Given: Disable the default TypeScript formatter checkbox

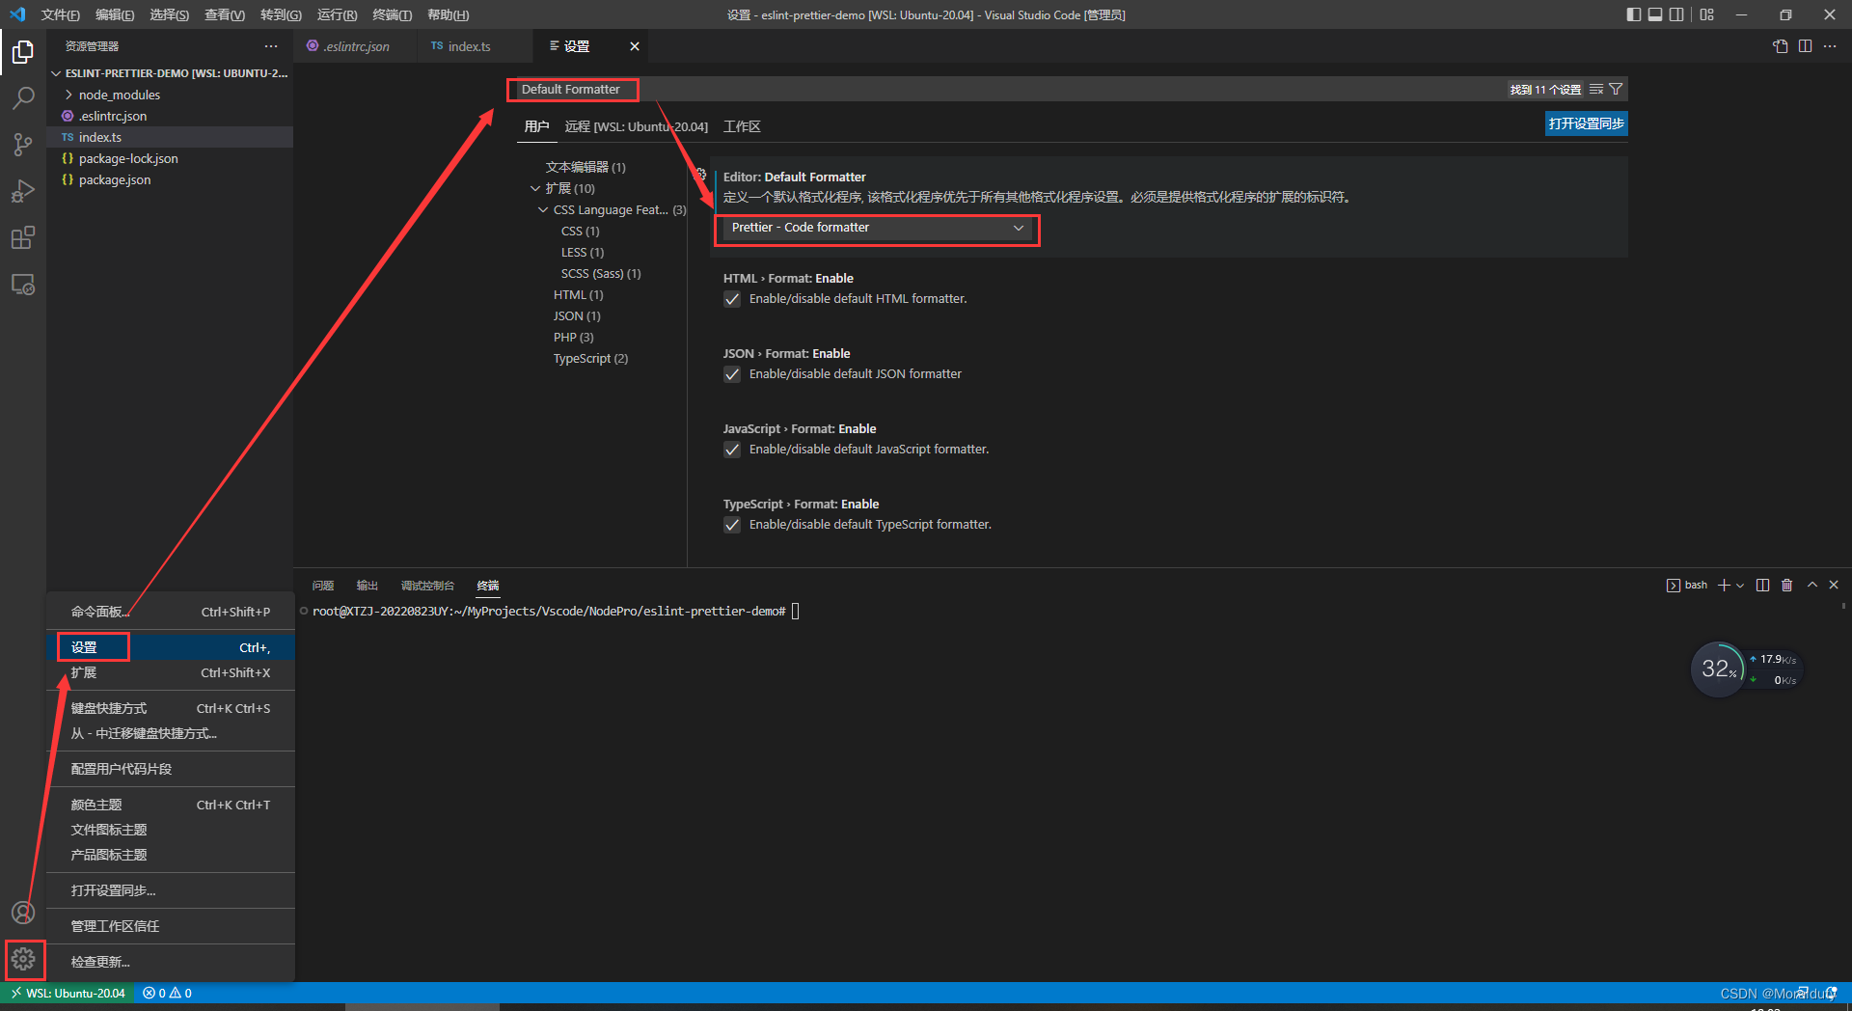Looking at the screenshot, I should [x=732, y=525].
